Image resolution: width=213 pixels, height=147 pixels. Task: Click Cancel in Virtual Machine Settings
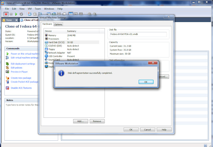(x=147, y=130)
